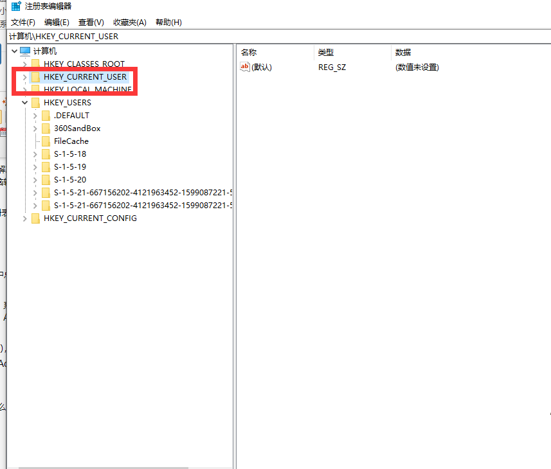This screenshot has height=469, width=551.
Task: Select the HKEY_CURRENT_USER key icon
Action: (35, 76)
